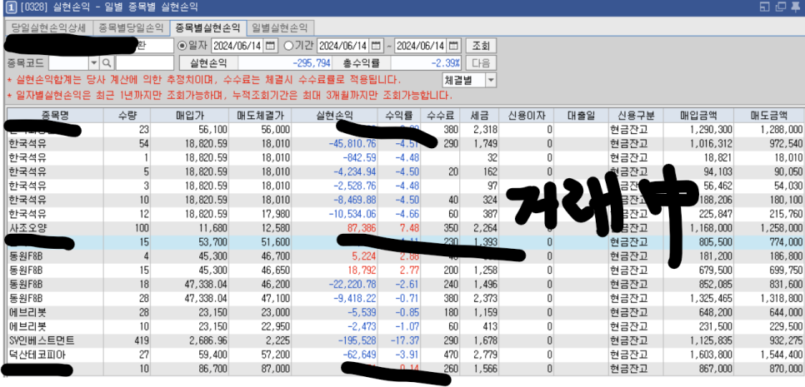Click the 일자 date field 2024/06/14
This screenshot has width=805, height=387.
237,46
